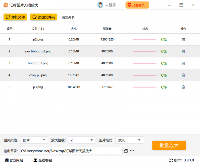This screenshot has height=164, width=200.
Task: Click trash icon for bbbbb_p3.png row
Action: tap(183, 63)
